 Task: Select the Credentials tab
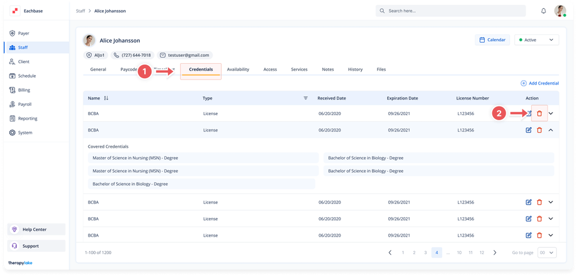(x=201, y=69)
